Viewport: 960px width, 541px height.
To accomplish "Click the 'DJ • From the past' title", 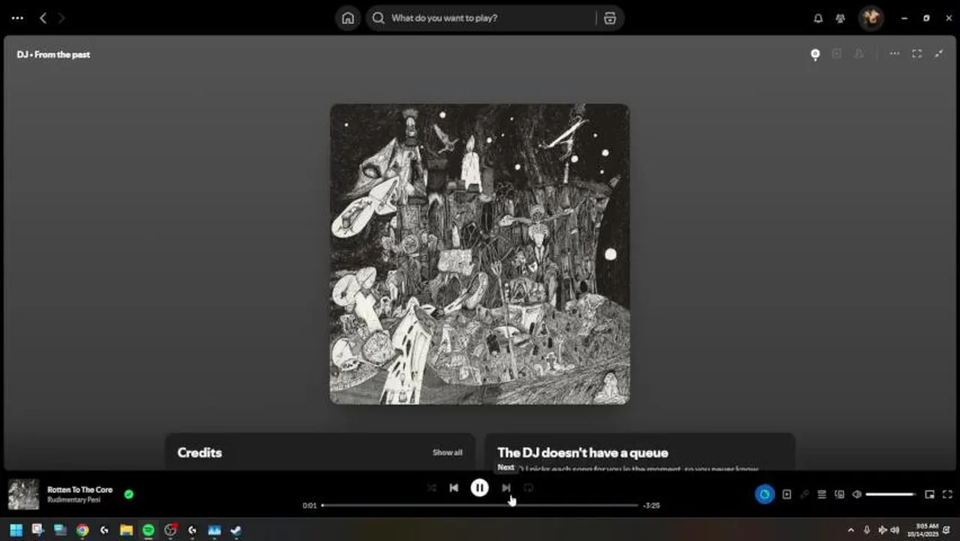I will point(53,55).
